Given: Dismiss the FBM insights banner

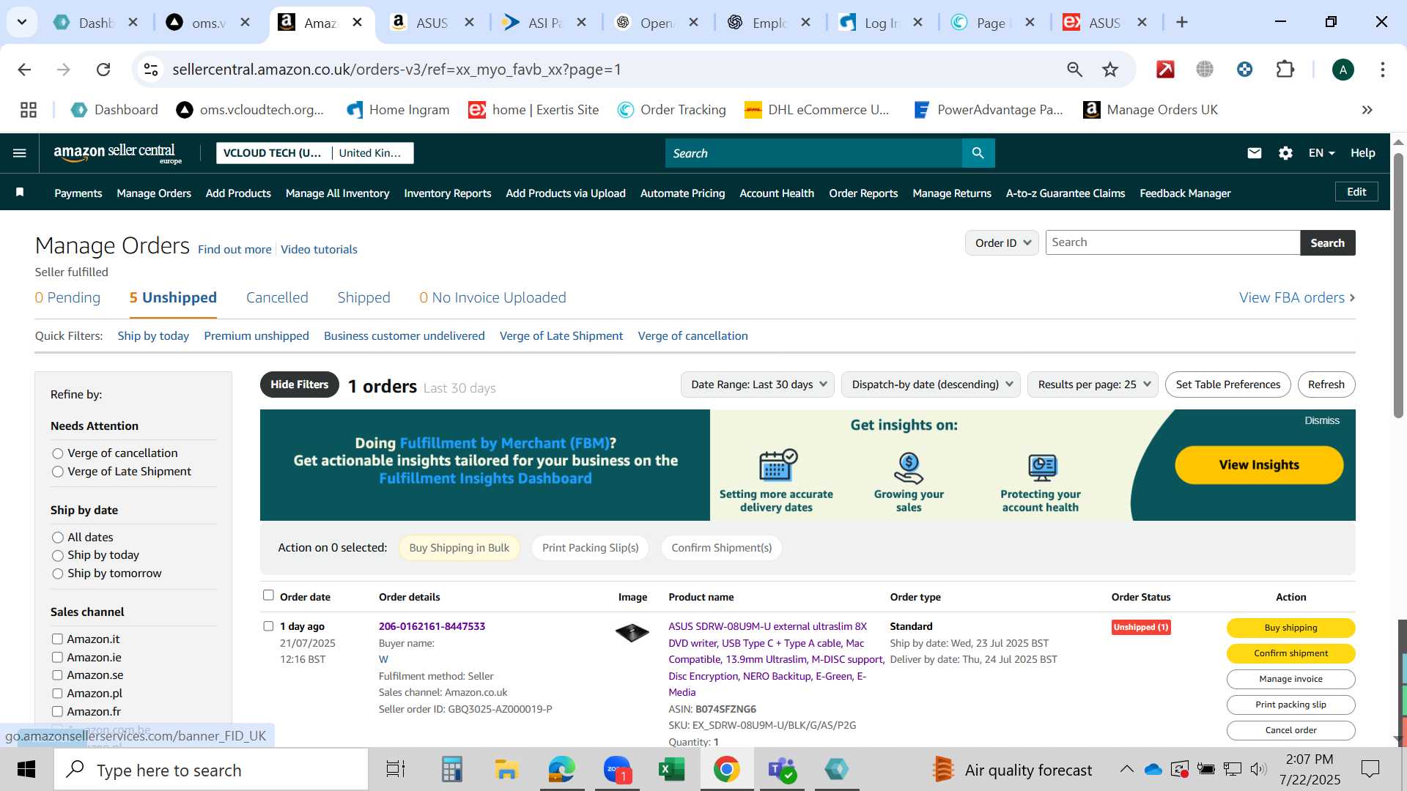Looking at the screenshot, I should [1321, 420].
